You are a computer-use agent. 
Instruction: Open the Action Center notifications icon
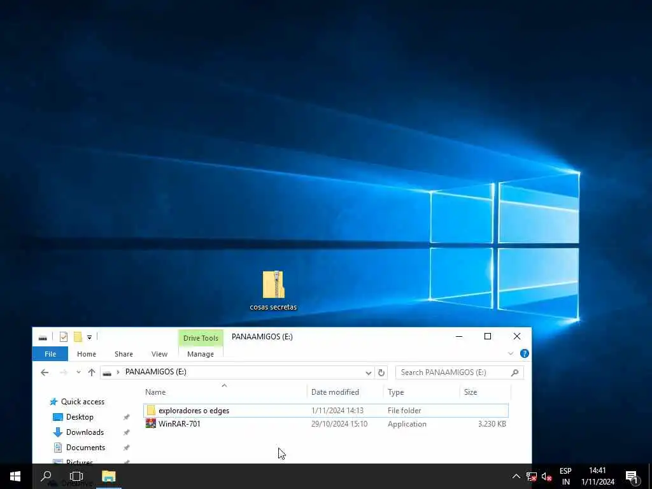[x=633, y=476]
